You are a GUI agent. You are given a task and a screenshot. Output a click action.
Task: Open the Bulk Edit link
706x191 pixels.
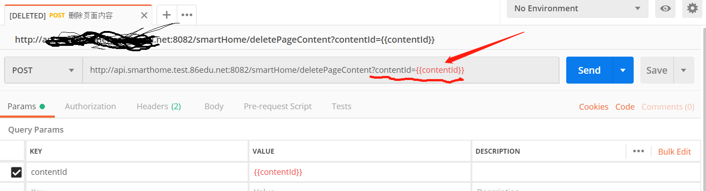point(675,151)
